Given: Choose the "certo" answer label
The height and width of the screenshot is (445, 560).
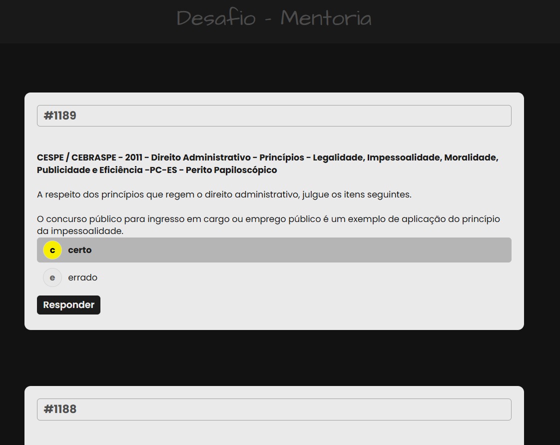Looking at the screenshot, I should pos(80,250).
